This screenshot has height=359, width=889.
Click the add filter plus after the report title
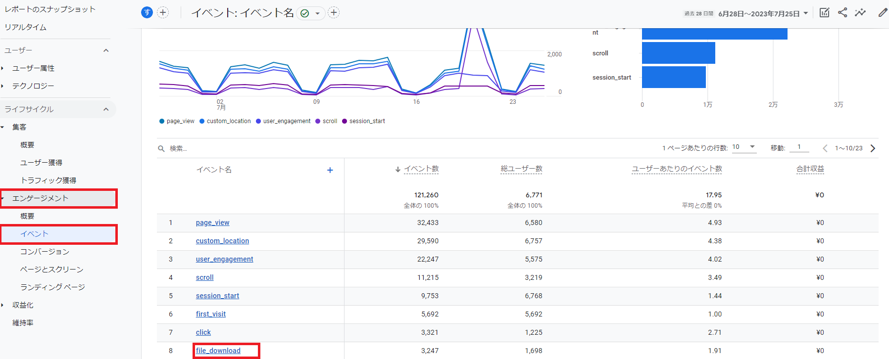tap(334, 13)
